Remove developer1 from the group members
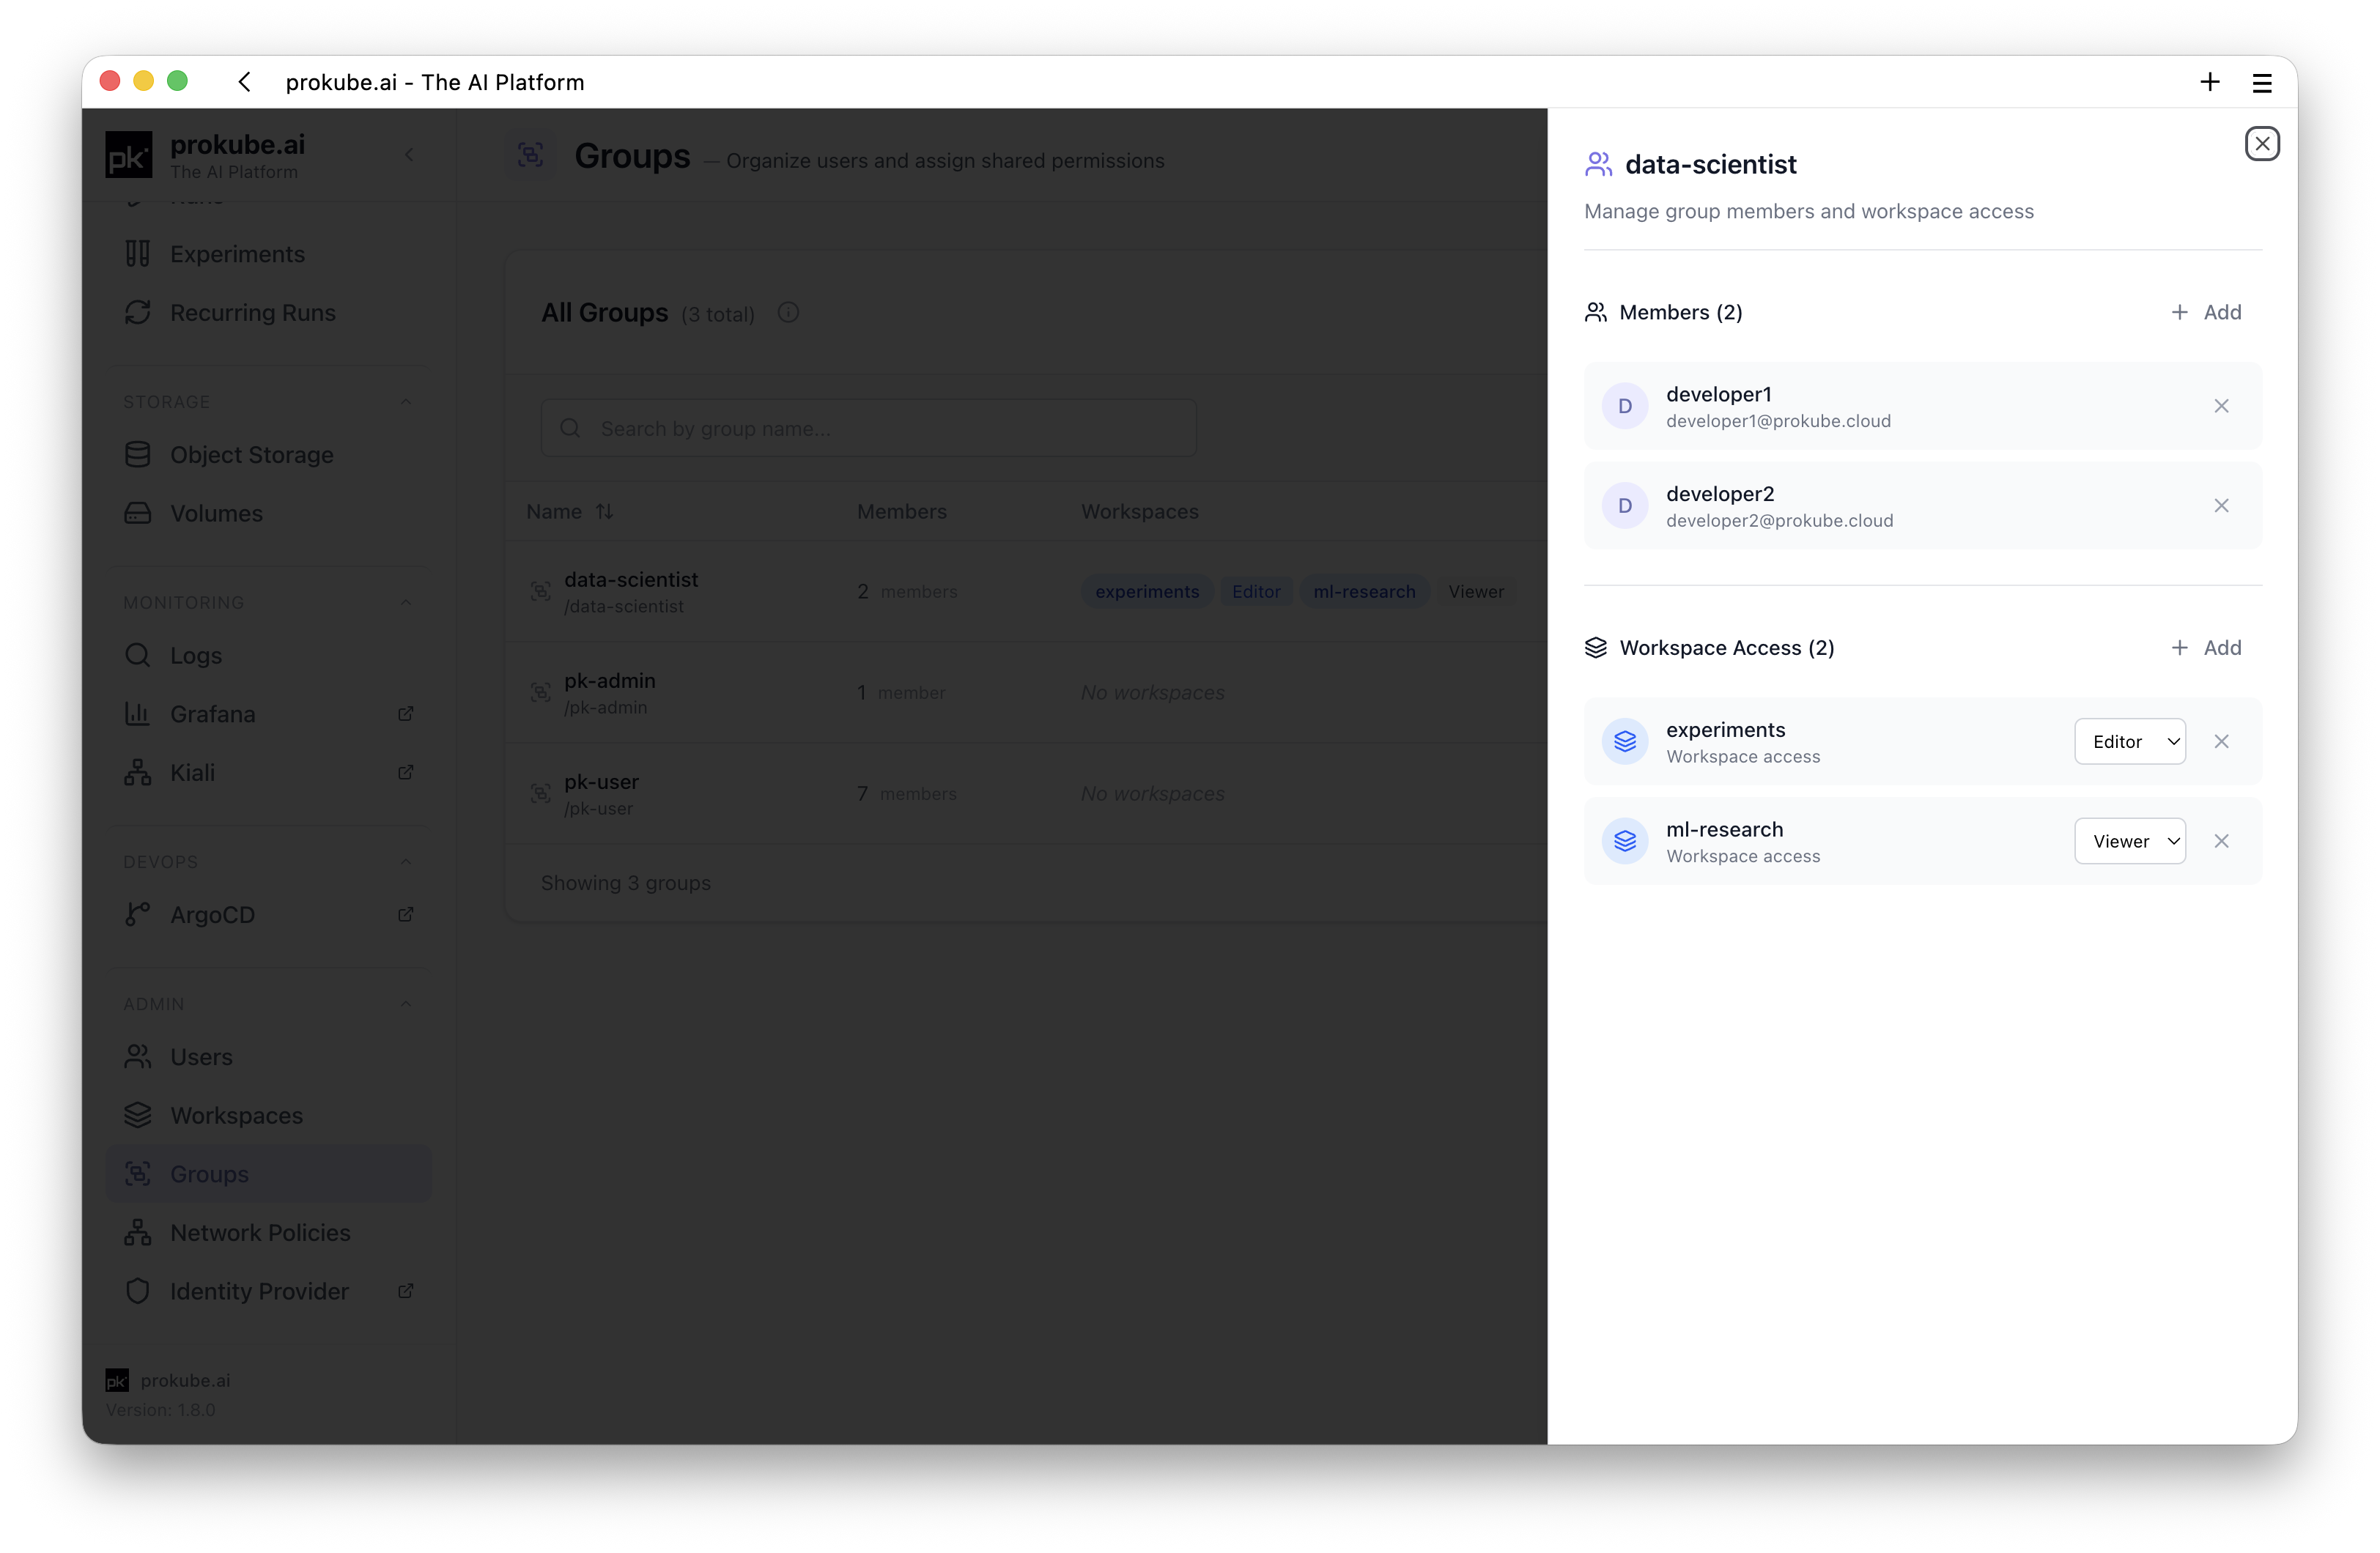This screenshot has width=2380, height=1553. [x=2221, y=406]
